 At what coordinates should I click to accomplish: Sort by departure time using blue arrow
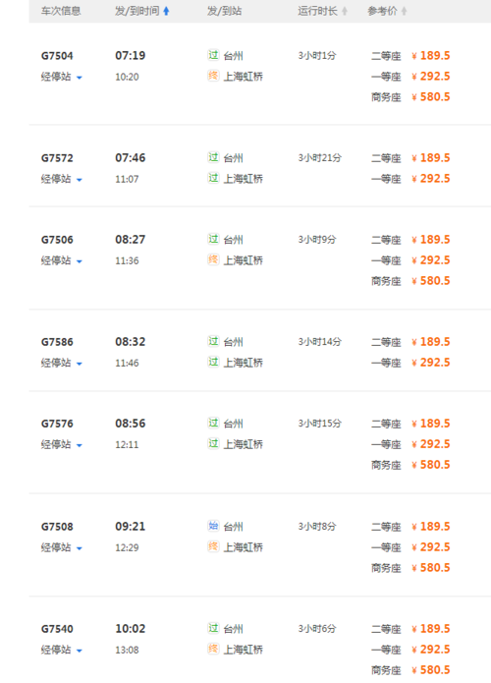point(166,11)
